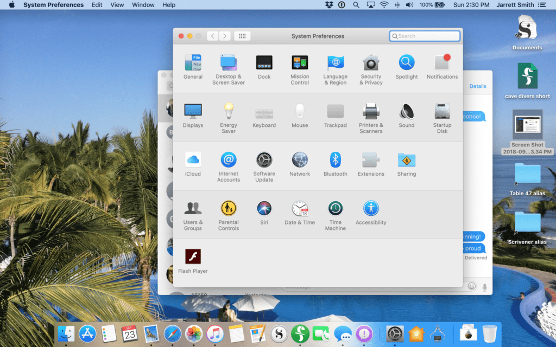
Task: Open Safari from the Dock
Action: click(x=172, y=333)
